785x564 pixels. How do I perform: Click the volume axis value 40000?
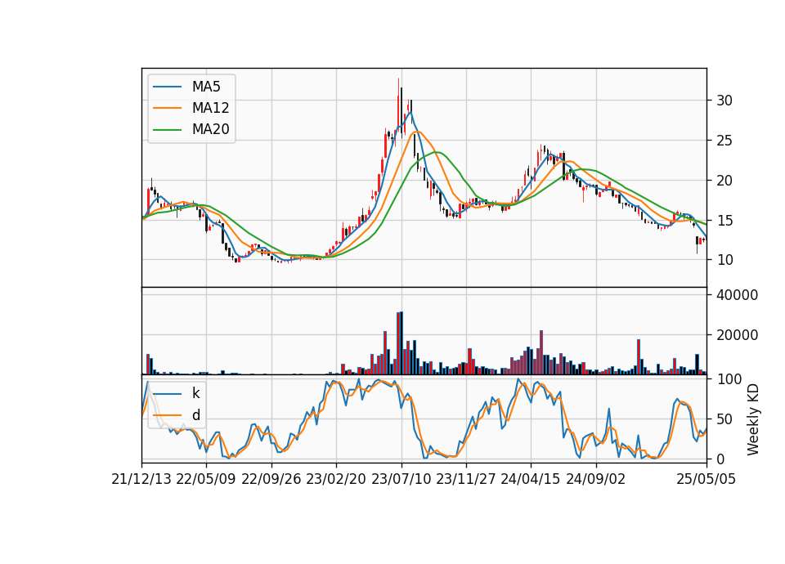(737, 295)
